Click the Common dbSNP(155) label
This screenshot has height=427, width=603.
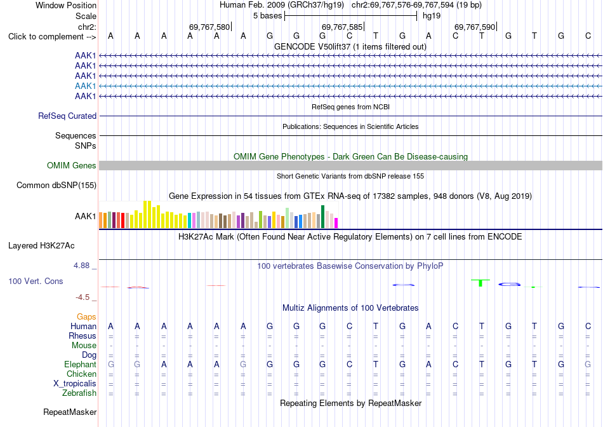tap(56, 185)
